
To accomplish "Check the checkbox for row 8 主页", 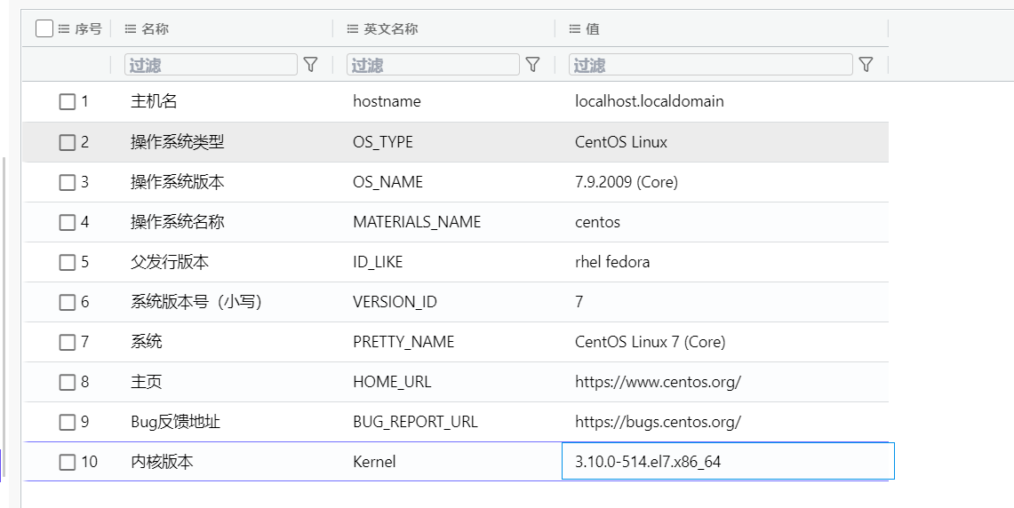I will (68, 382).
